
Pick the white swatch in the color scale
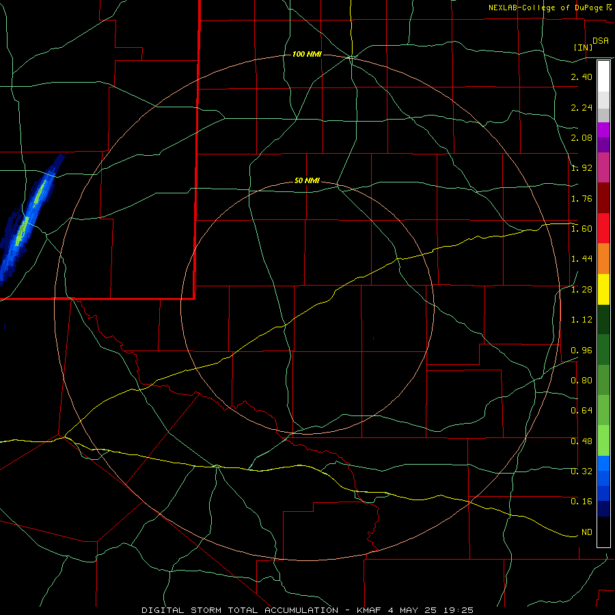click(x=603, y=77)
